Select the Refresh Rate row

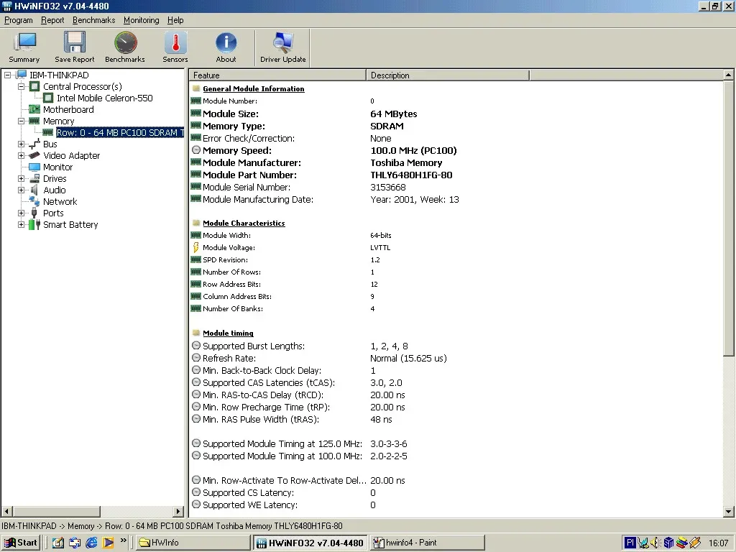pos(318,358)
